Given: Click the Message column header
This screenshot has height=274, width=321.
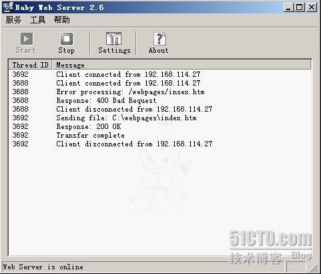Looking at the screenshot, I should tap(182, 65).
